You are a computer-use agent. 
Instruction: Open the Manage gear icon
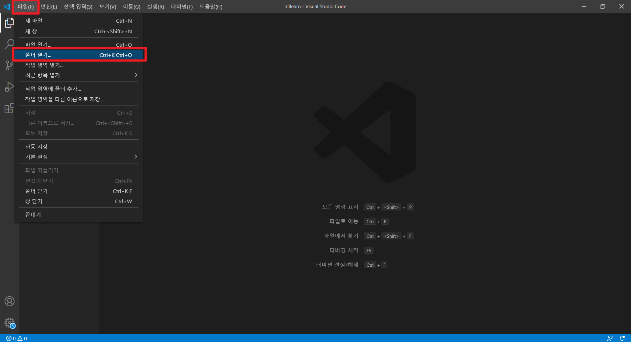click(x=10, y=323)
